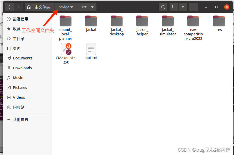Open the hamburger menu icon
Image resolution: width=234 pixels, height=155 pixels.
coord(194,7)
